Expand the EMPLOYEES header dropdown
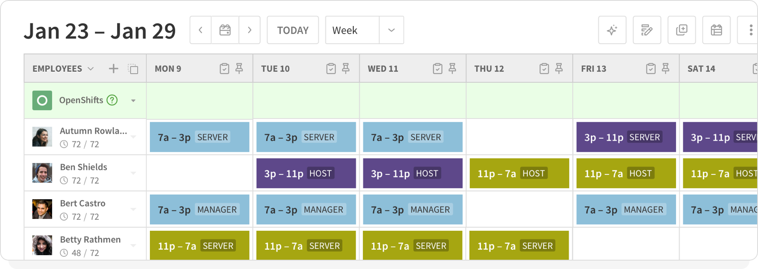This screenshot has height=269, width=758. 91,69
